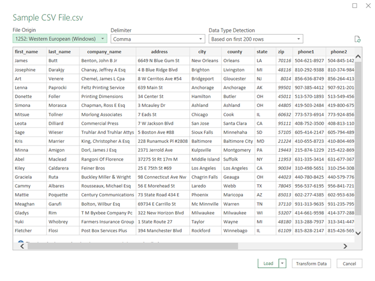
Task: Open the File Origin dropdown
Action: click(x=60, y=39)
